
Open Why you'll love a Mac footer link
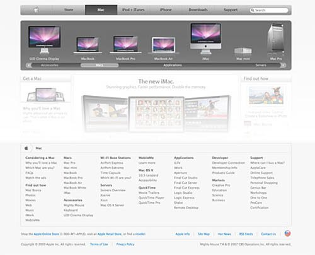pyautogui.click(x=41, y=163)
